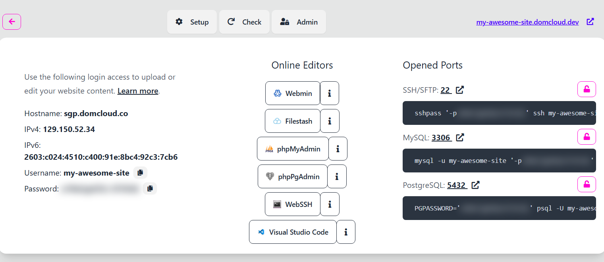Copy the blurred password value
Screen dimensions: 604x262
pos(150,189)
